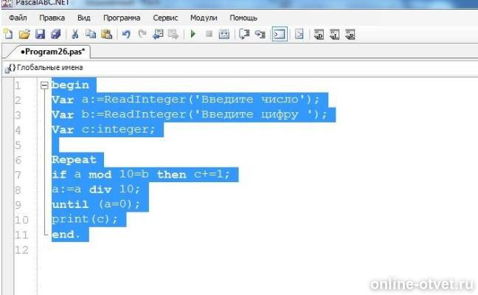
Task: Save the program with the floppy icon
Action: (40, 34)
